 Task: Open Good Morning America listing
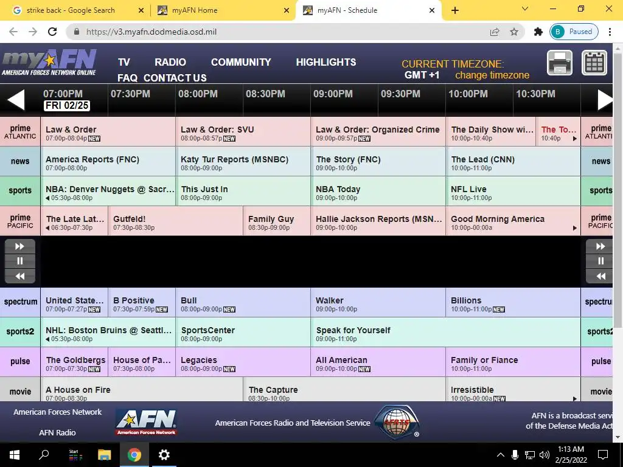pyautogui.click(x=513, y=221)
